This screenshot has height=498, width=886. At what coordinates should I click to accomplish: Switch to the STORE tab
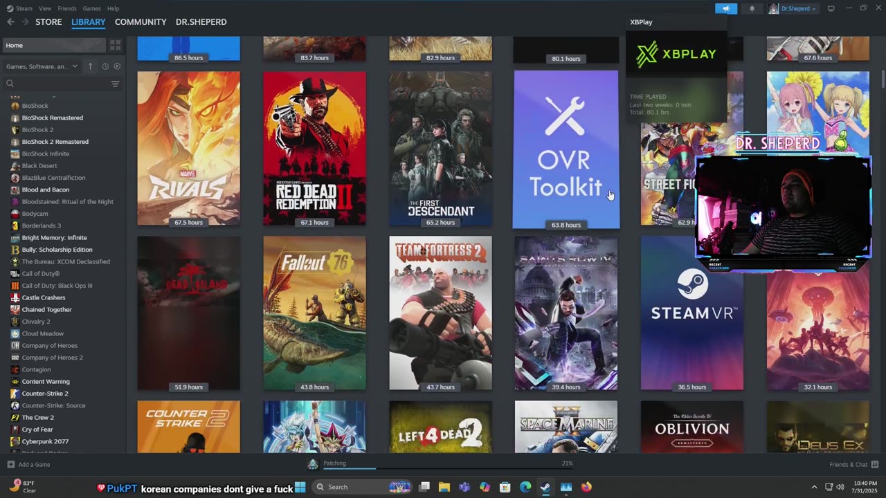(x=48, y=22)
